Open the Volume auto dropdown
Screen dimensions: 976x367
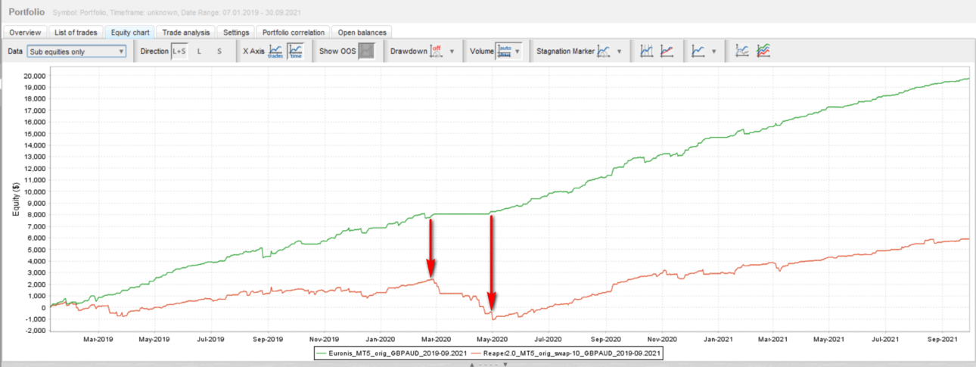(x=508, y=51)
